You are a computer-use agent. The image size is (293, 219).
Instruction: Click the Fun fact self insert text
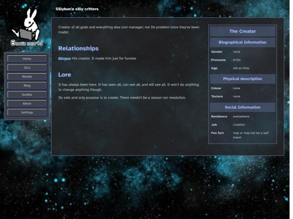(251, 135)
